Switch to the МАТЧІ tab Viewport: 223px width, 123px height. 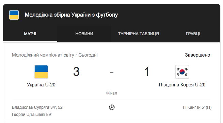(x=30, y=34)
